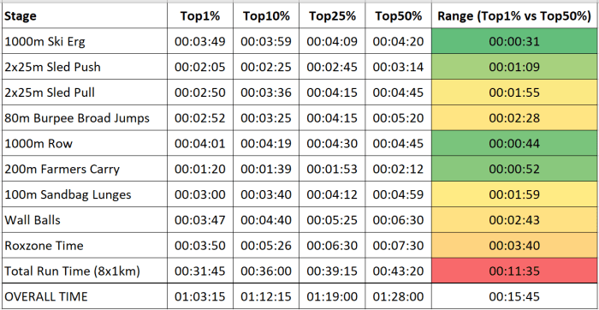The height and width of the screenshot is (310, 599).
Task: Click the yellow 00:01:55 Sled Pull range
Action: (x=514, y=92)
